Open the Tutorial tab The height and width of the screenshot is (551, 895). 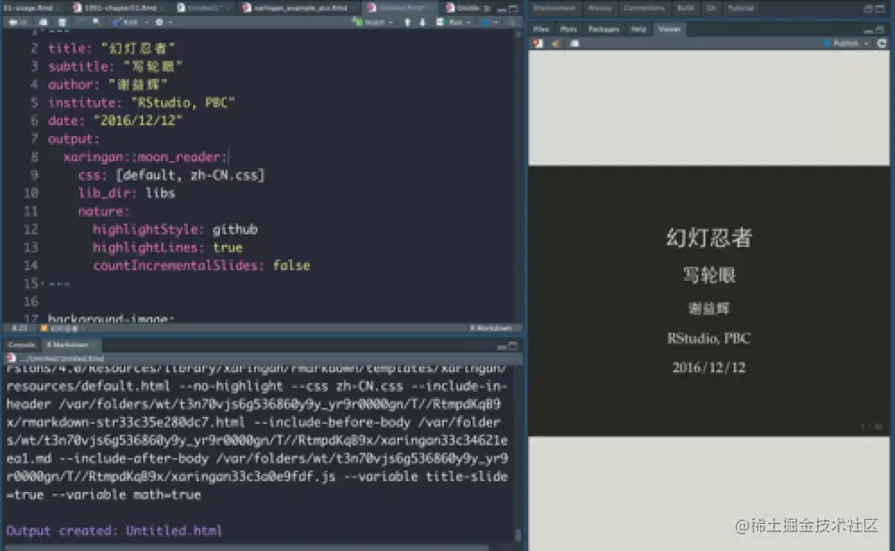[740, 8]
